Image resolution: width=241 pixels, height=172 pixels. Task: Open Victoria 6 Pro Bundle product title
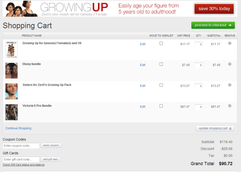37,106
